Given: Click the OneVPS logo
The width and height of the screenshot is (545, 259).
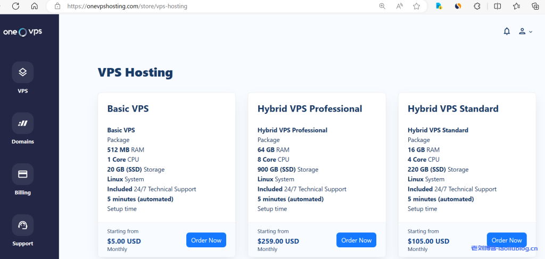Looking at the screenshot, I should [22, 32].
